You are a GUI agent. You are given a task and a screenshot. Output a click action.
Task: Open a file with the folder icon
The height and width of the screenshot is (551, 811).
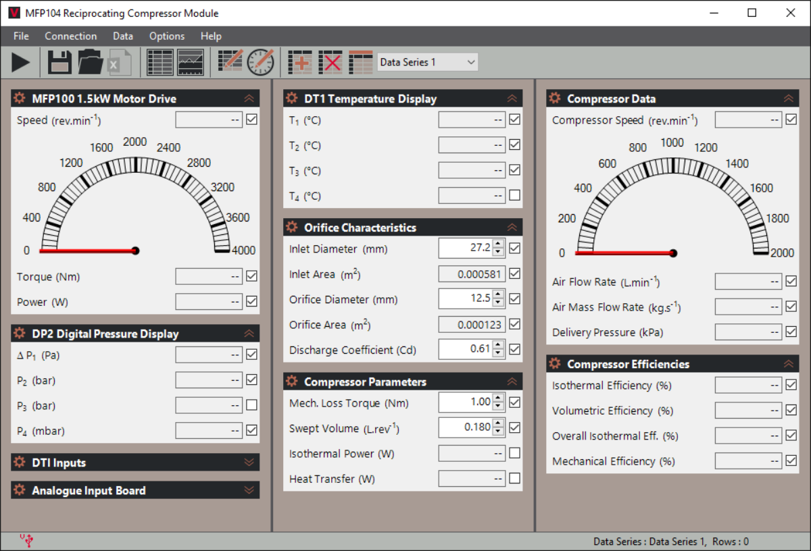91,62
